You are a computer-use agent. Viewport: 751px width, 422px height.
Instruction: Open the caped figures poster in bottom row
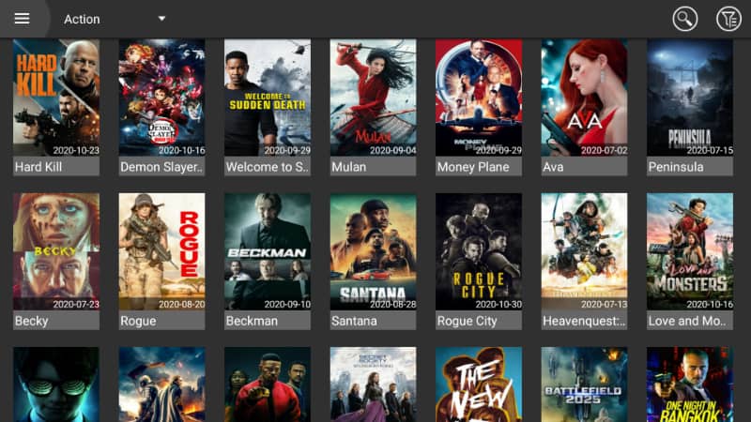tap(161, 384)
